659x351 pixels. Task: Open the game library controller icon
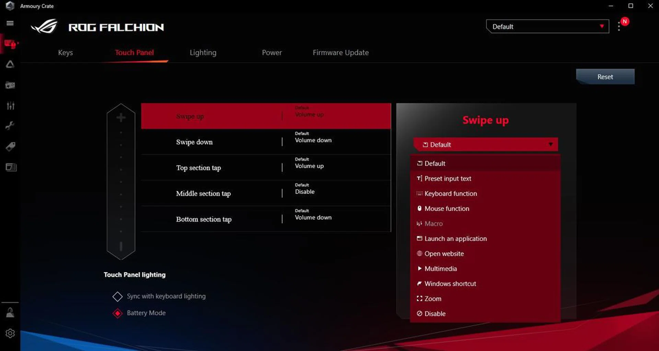coord(10,85)
